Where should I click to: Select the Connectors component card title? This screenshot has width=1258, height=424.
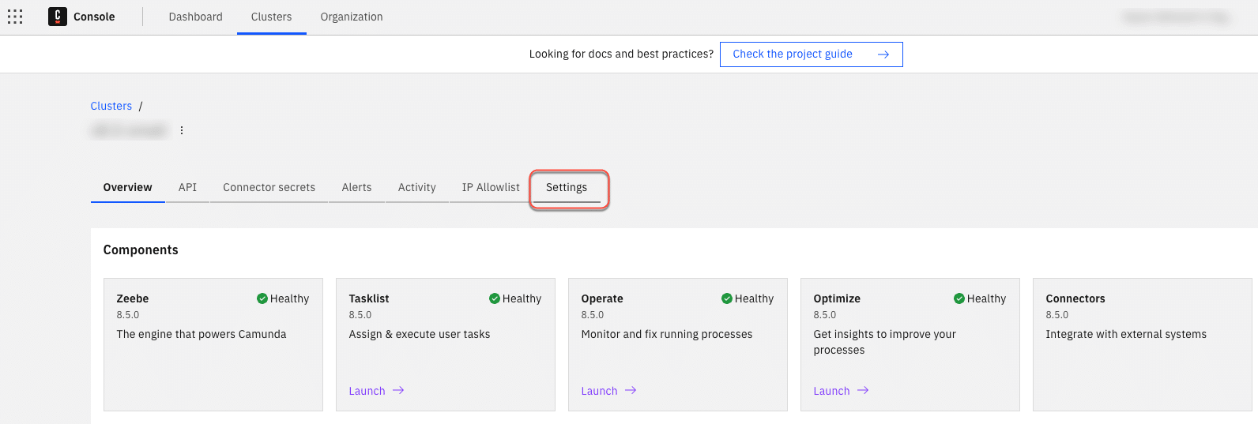pyautogui.click(x=1075, y=298)
